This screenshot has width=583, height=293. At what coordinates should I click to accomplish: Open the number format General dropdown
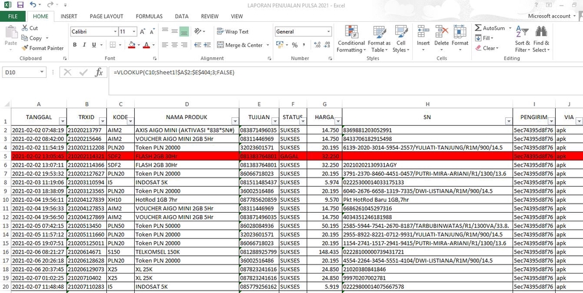(329, 32)
